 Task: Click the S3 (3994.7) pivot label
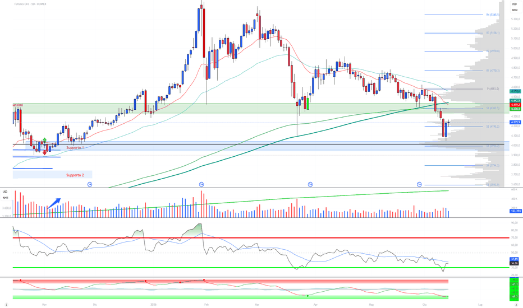[492, 146]
